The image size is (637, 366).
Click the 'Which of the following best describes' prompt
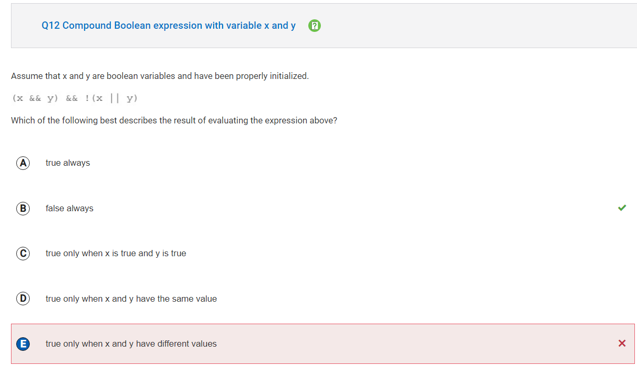coord(174,121)
